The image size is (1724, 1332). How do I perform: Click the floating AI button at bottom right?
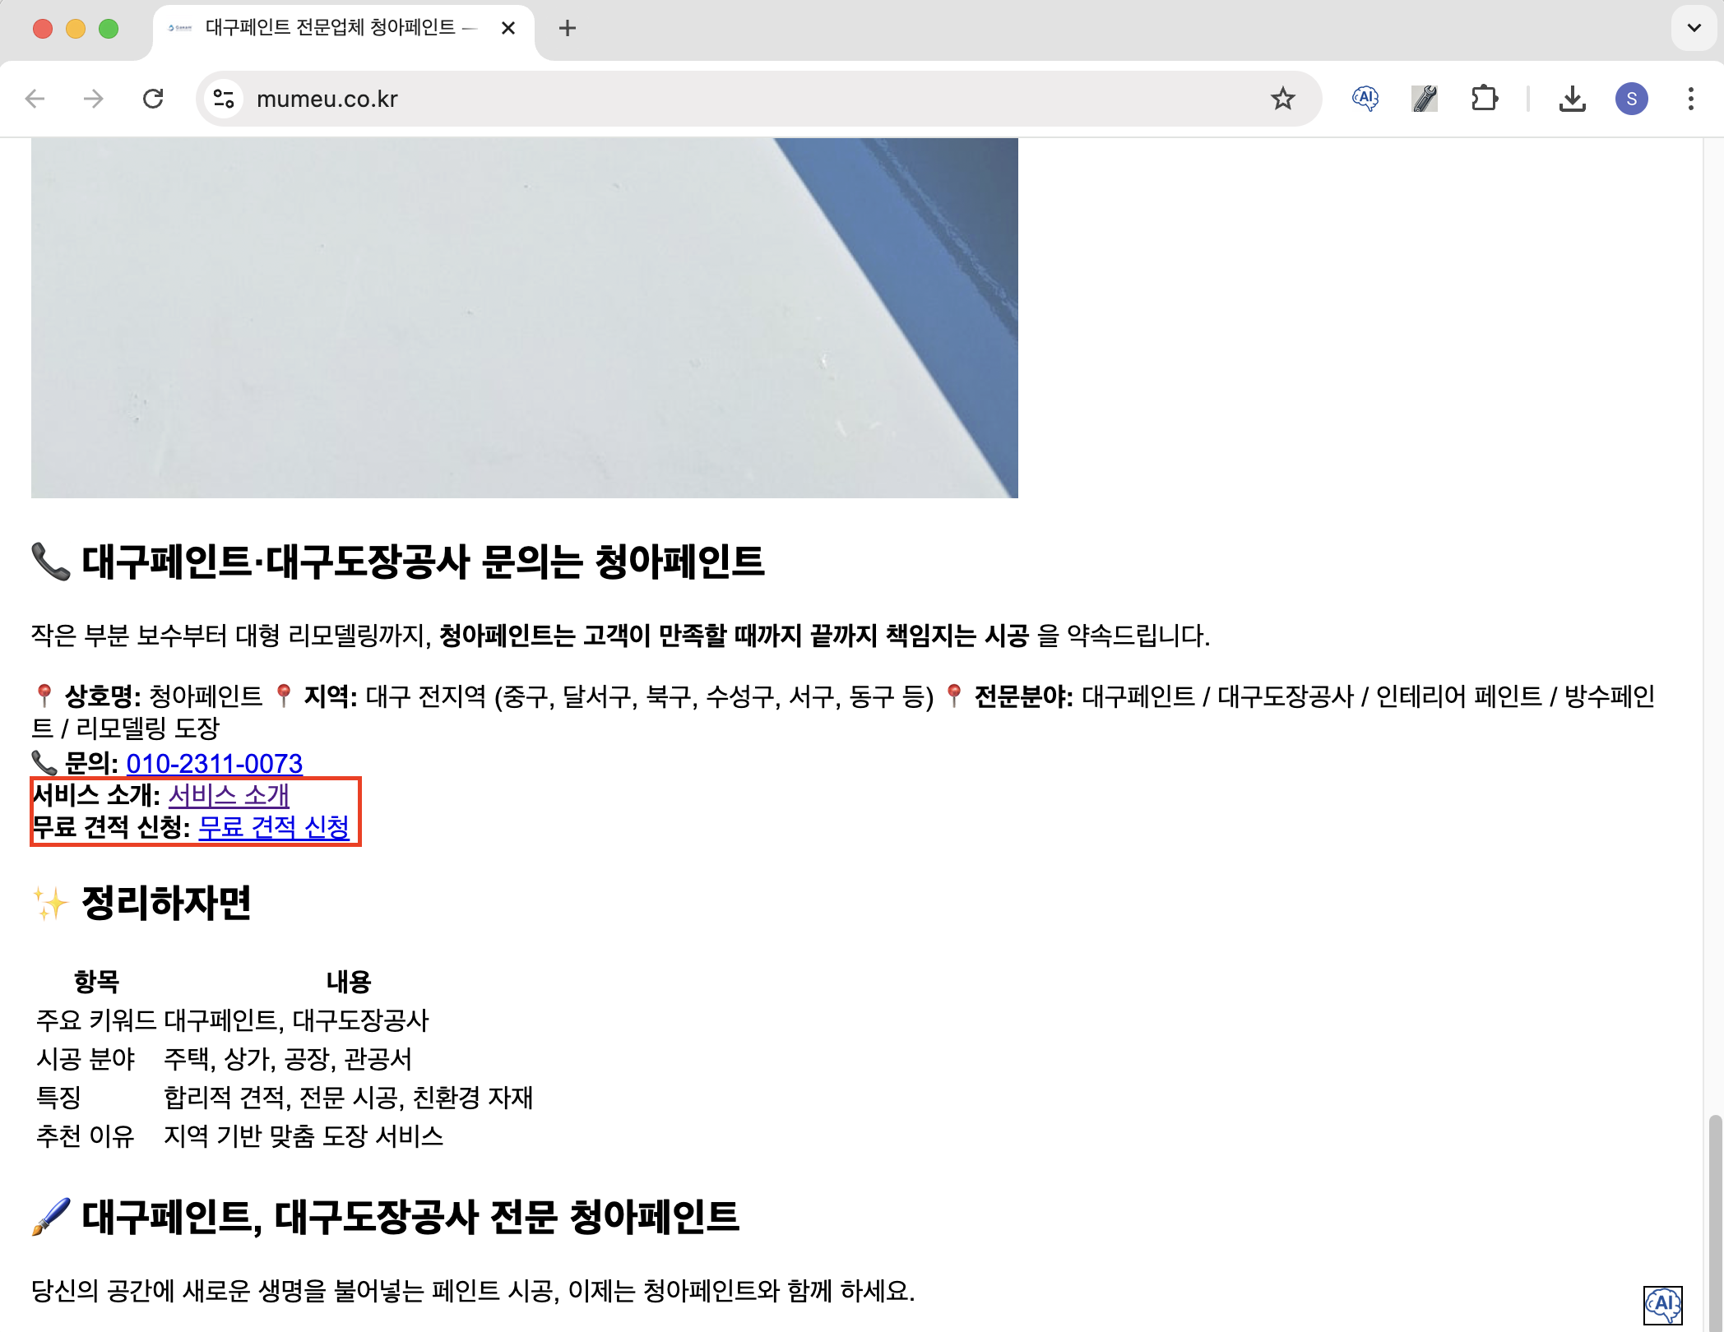[1662, 1304]
